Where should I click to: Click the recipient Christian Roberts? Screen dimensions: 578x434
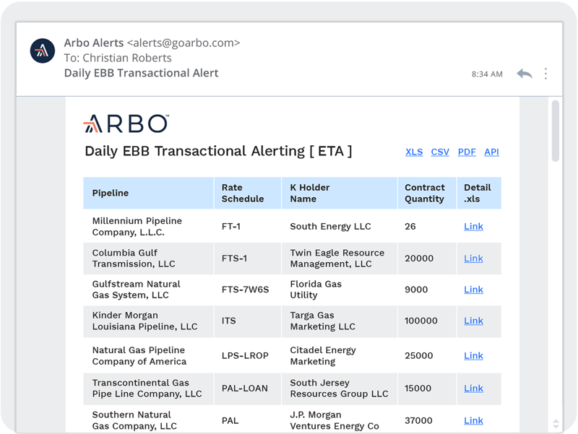tap(127, 58)
